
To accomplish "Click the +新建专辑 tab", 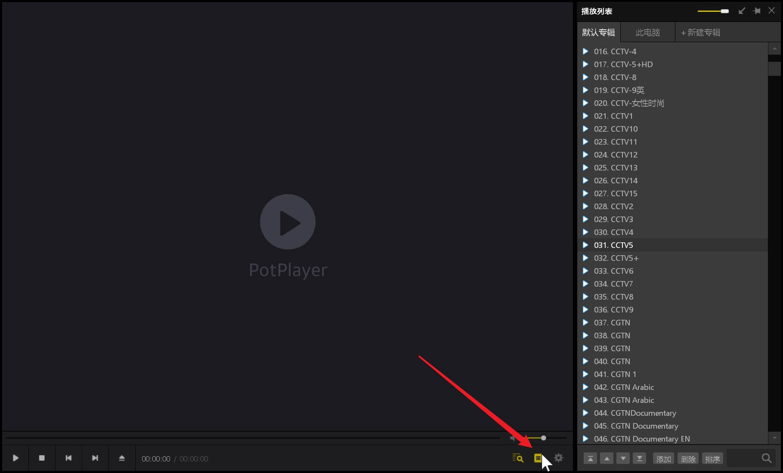I will (700, 32).
